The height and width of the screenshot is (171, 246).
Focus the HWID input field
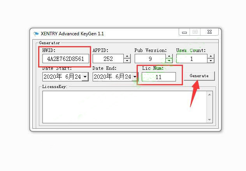coord(65,59)
